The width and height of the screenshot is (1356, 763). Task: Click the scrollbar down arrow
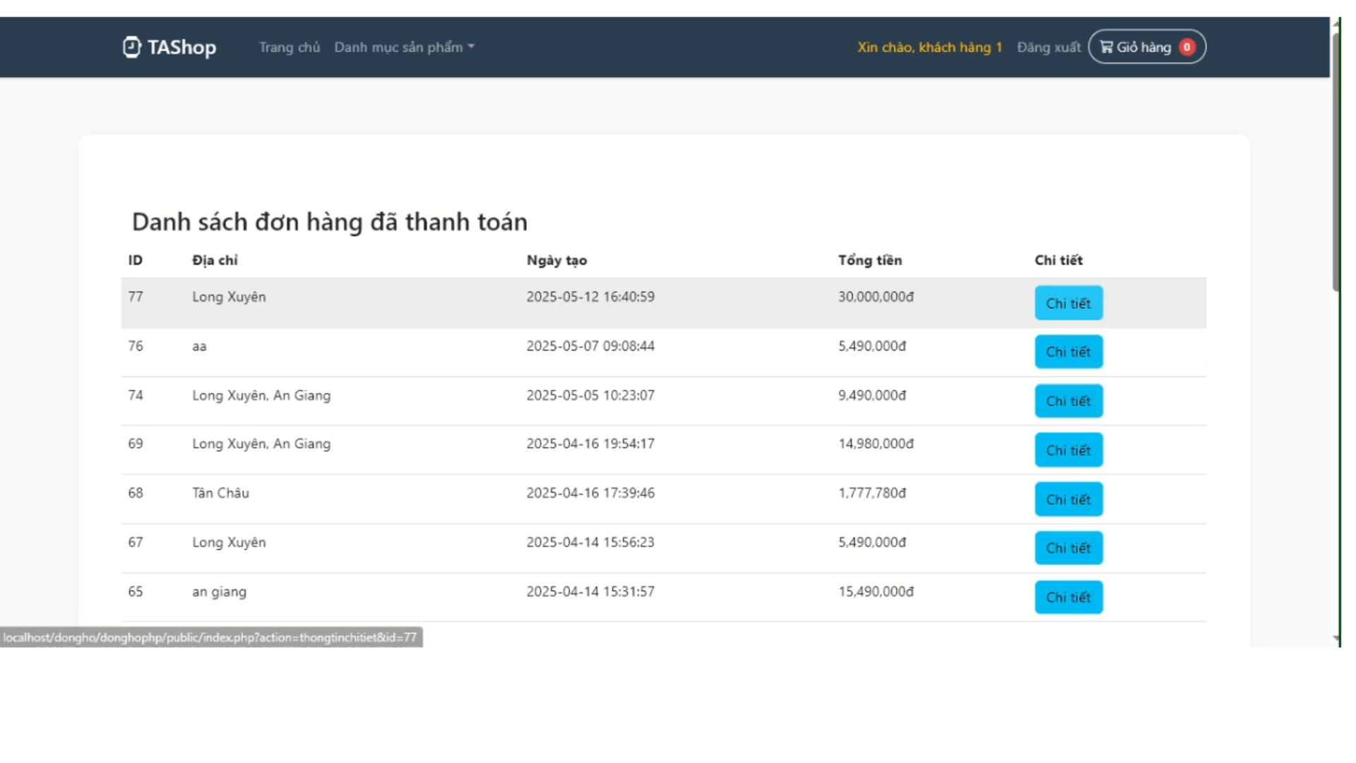[x=1336, y=638]
